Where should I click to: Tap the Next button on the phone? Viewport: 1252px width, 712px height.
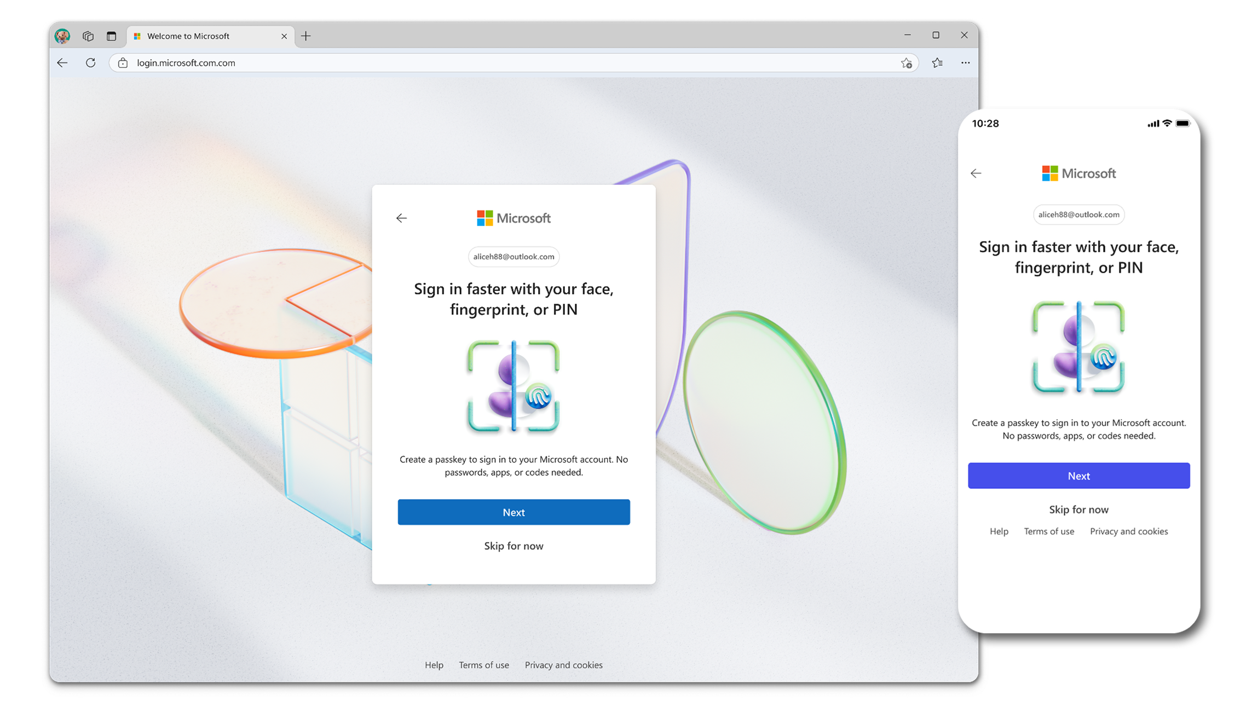1078,476
